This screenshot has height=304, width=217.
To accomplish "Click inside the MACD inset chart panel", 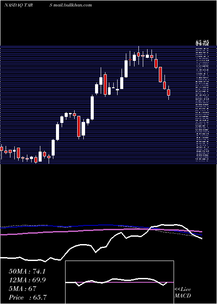I will tap(119, 282).
